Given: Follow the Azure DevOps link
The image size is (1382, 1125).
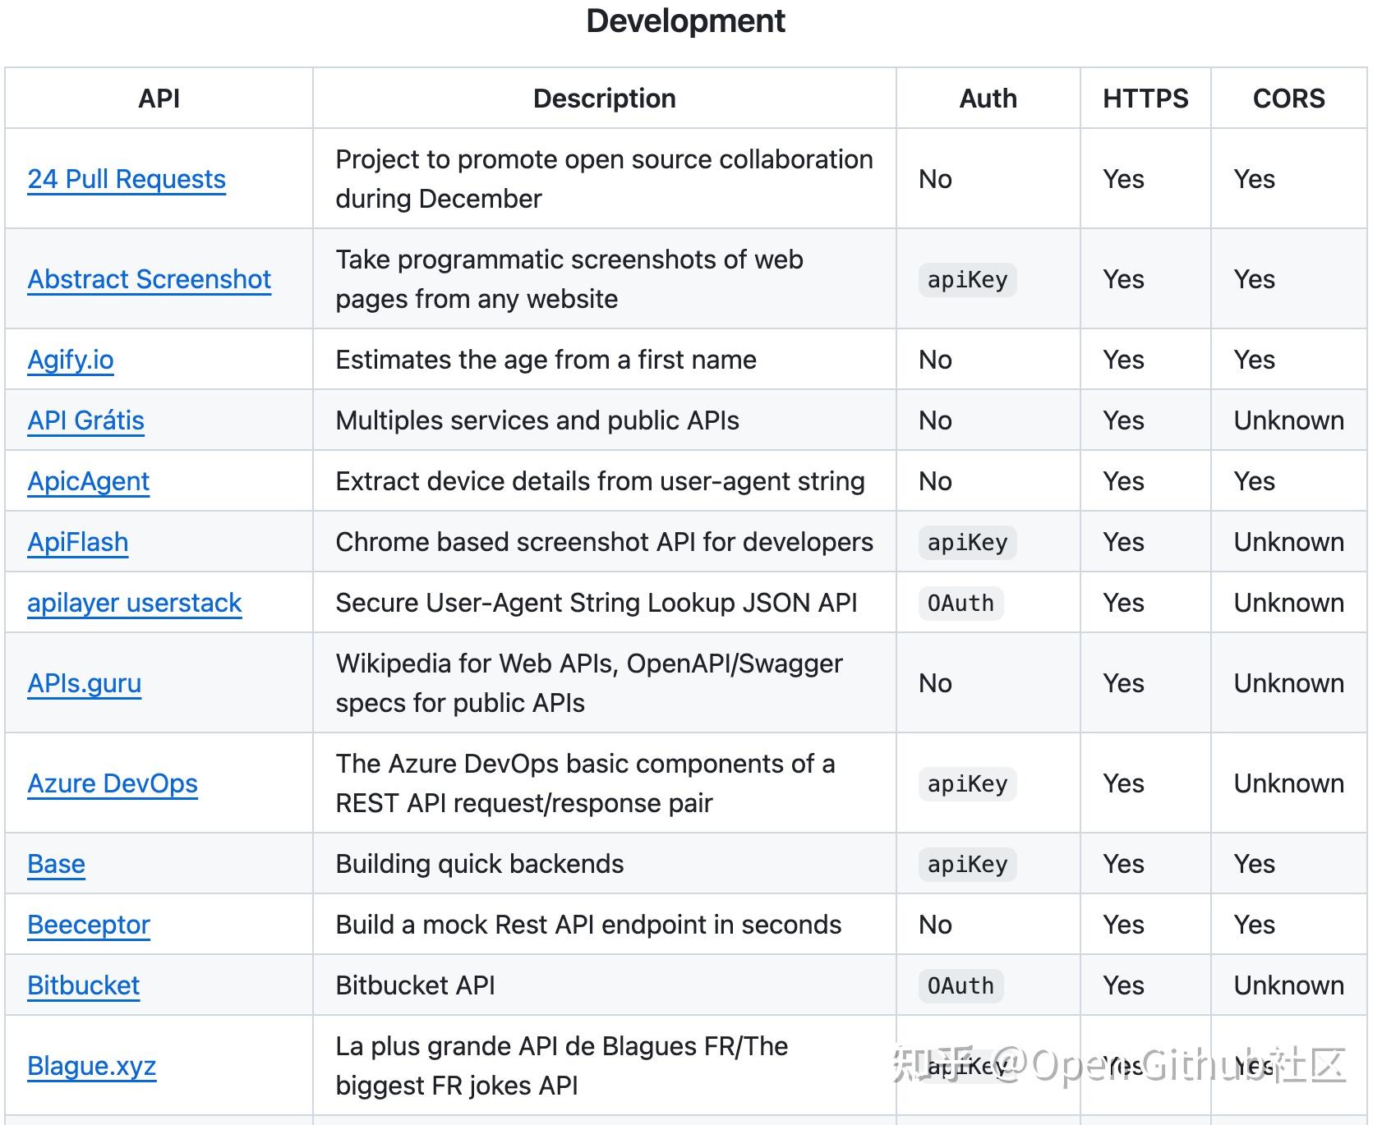Looking at the screenshot, I should 113,783.
